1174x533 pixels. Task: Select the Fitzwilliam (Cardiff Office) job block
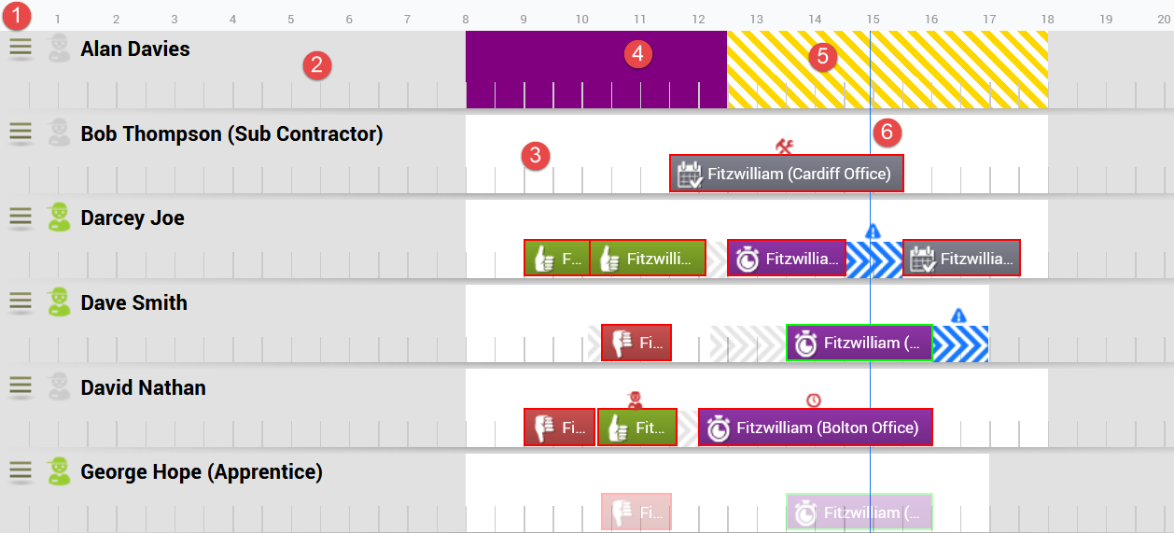787,174
